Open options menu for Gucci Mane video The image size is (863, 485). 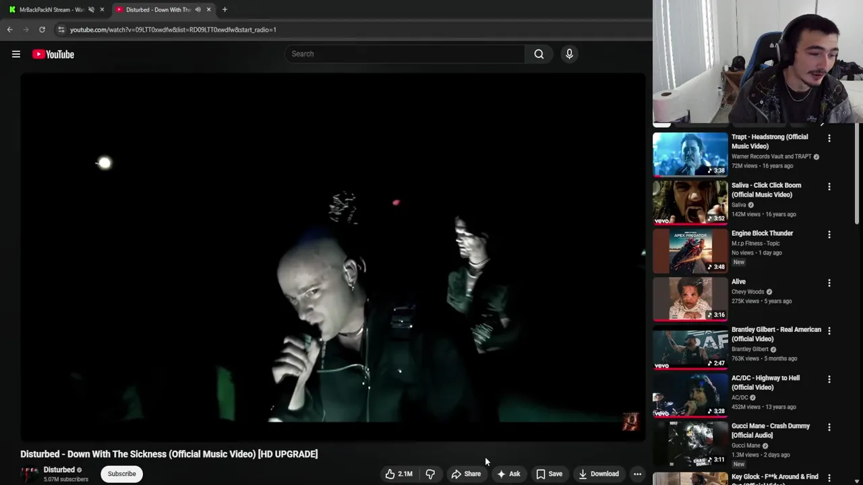pyautogui.click(x=829, y=427)
